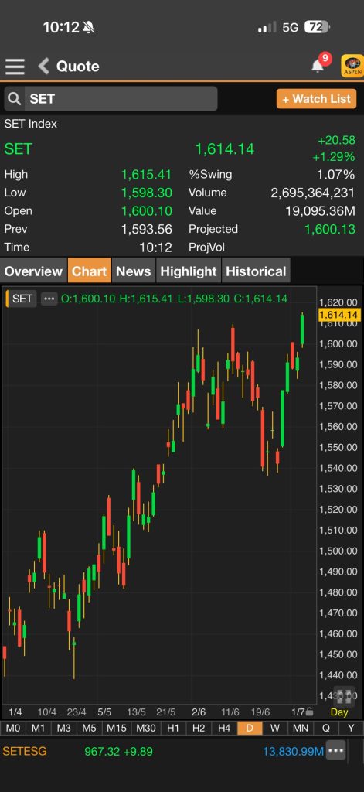Tap the search magnifier icon
Image resolution: width=364 pixels, height=792 pixels.
[x=15, y=98]
